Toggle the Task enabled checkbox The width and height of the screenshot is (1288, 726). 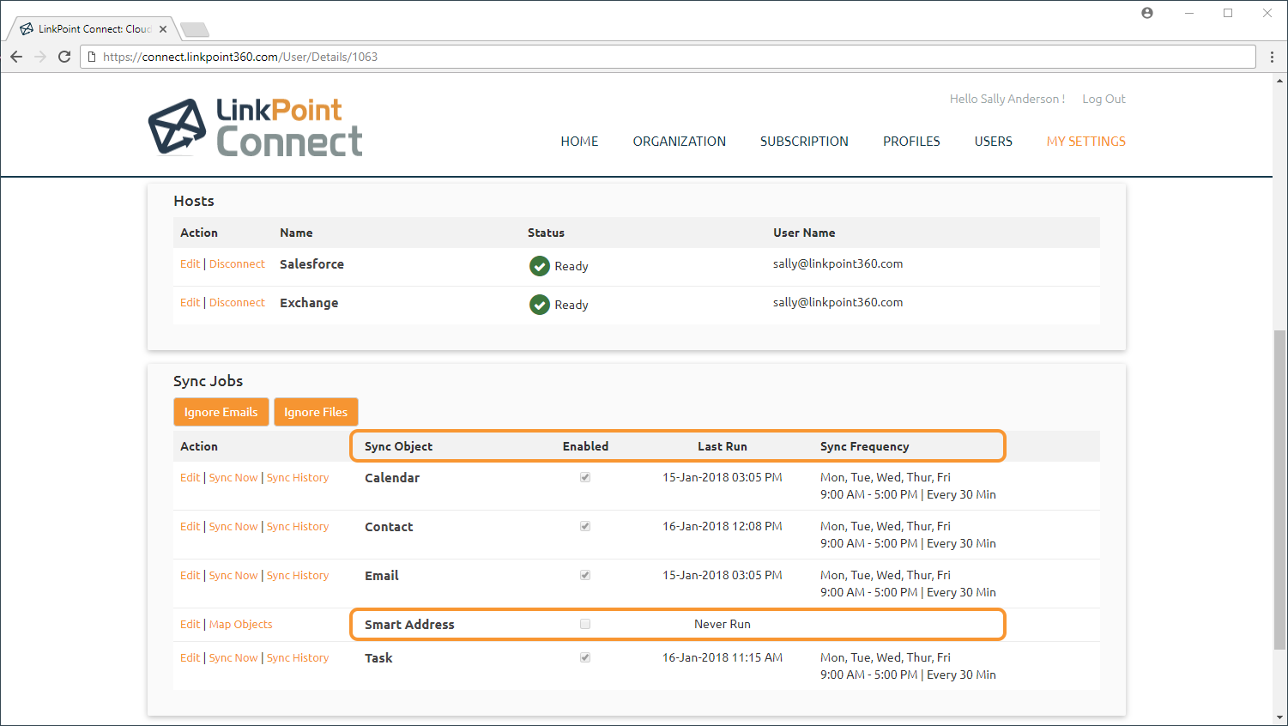click(585, 657)
